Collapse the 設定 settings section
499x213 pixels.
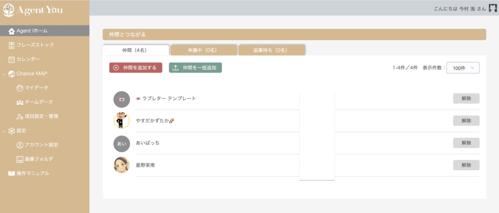coord(4,131)
